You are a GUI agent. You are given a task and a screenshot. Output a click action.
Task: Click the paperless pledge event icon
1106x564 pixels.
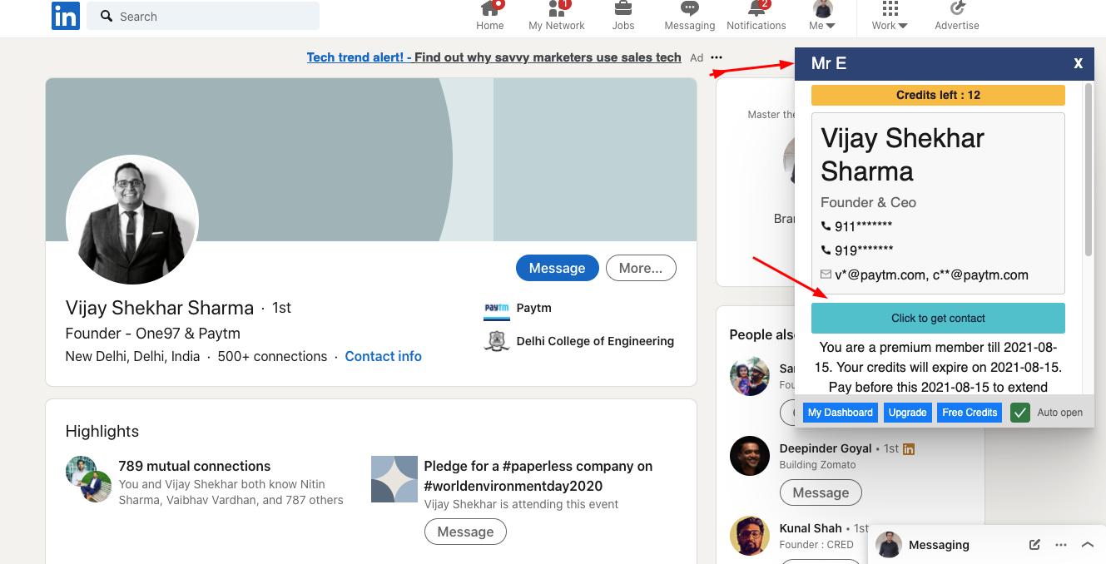pyautogui.click(x=394, y=479)
